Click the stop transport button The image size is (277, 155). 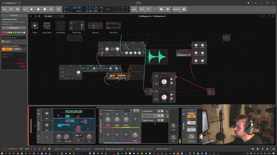(39, 9)
